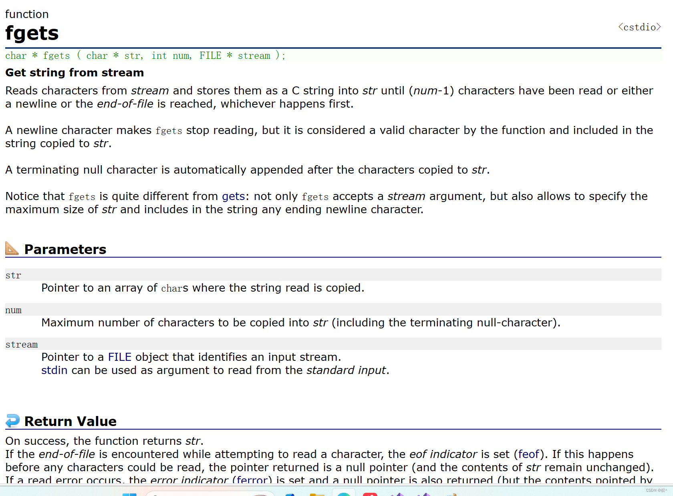Click the fgets page title

click(32, 33)
